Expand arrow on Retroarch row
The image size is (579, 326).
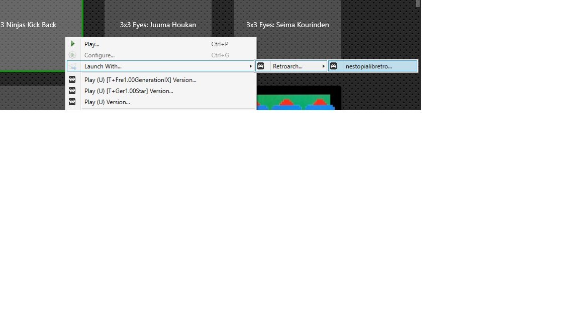point(323,66)
